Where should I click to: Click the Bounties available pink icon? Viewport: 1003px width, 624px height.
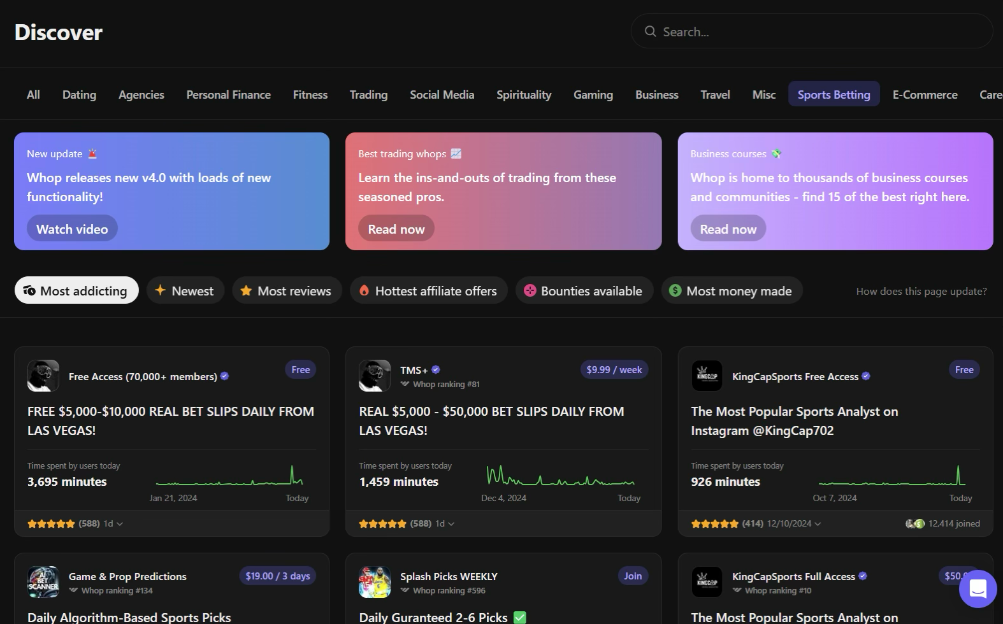pyautogui.click(x=530, y=290)
